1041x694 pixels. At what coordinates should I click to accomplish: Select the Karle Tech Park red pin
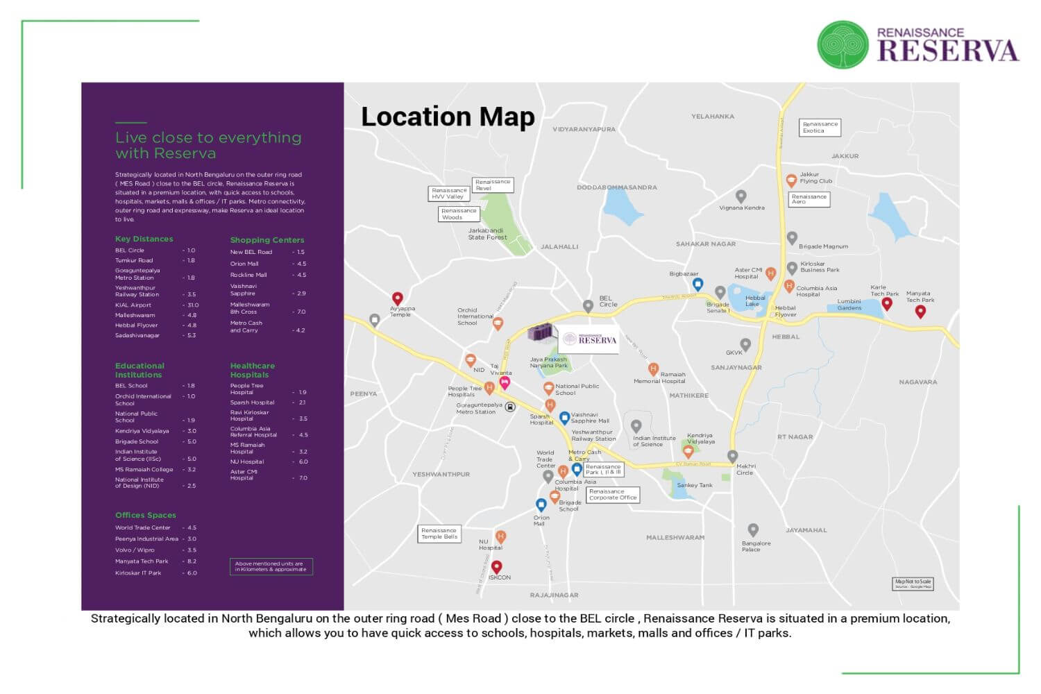887,304
